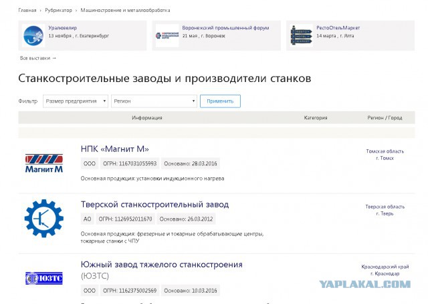The image size is (428, 304).
Task: Click the Применить button
Action: coord(220,101)
